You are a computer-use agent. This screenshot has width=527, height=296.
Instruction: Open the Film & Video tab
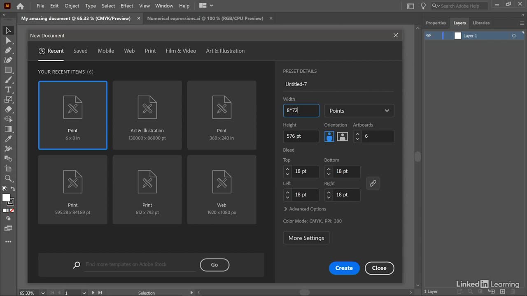click(x=181, y=51)
